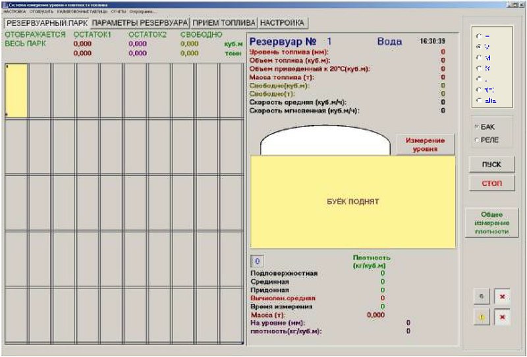Click the upper red X icon button
Image resolution: width=527 pixels, height=357 pixels.
pos(502,297)
